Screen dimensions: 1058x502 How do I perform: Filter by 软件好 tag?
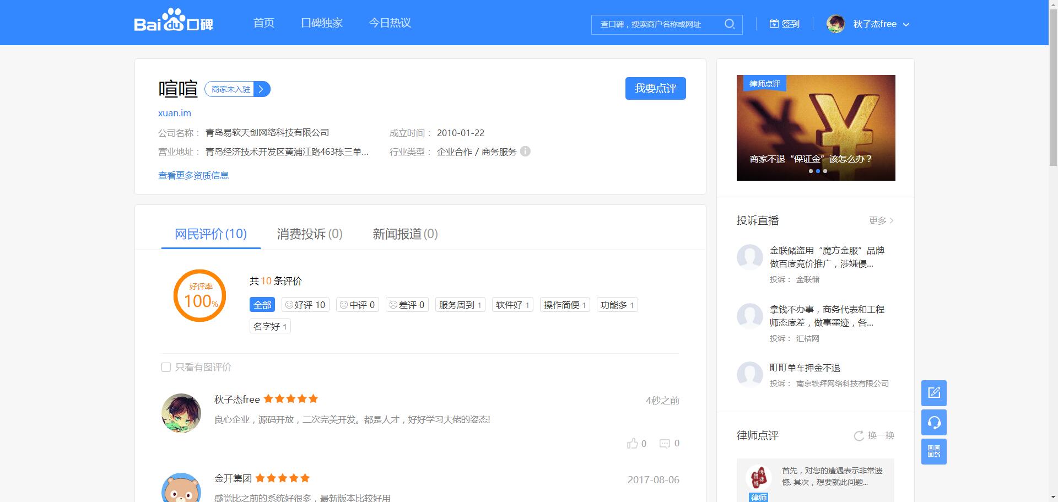click(512, 305)
